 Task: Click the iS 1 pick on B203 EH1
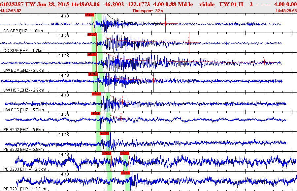point(124,153)
